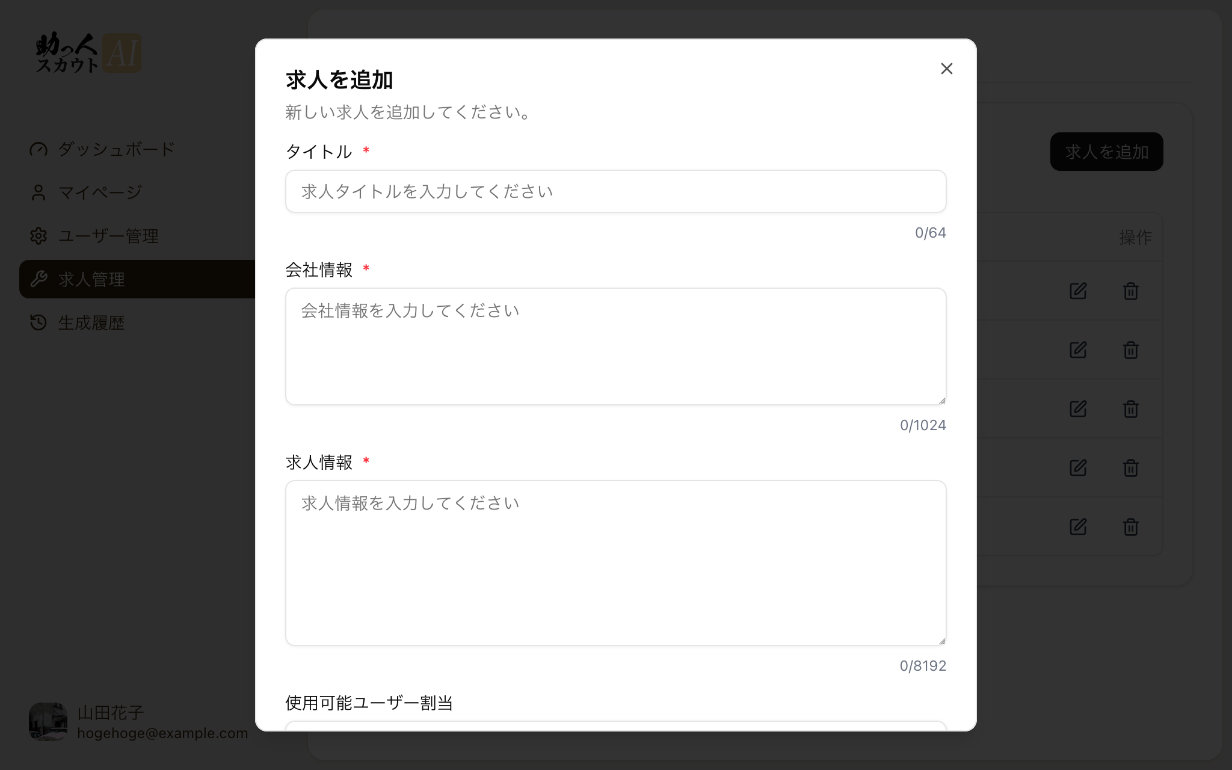Screen dimensions: 1232x770
Task: Click the trash icon in first row
Action: click(x=1130, y=291)
